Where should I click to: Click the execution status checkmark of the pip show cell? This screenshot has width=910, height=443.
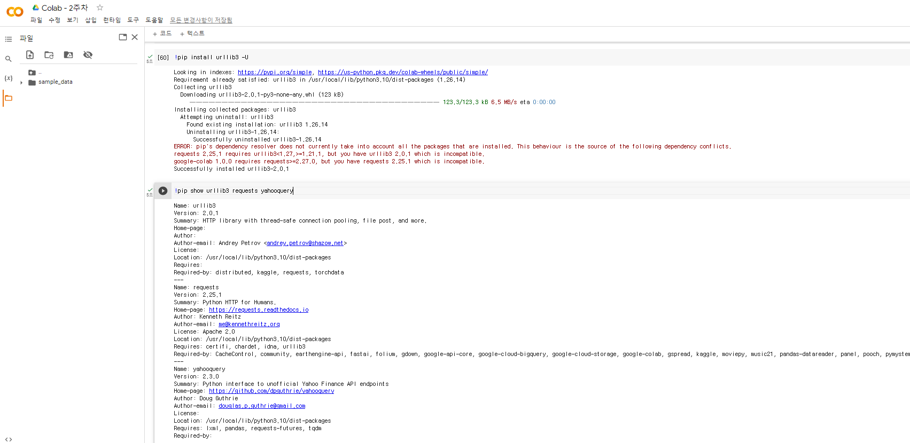tap(150, 190)
